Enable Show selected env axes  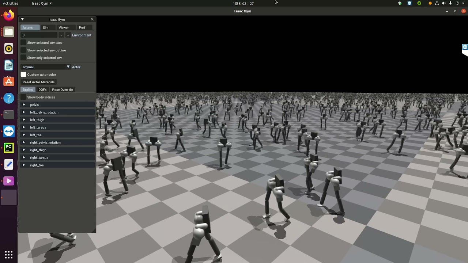click(x=23, y=42)
